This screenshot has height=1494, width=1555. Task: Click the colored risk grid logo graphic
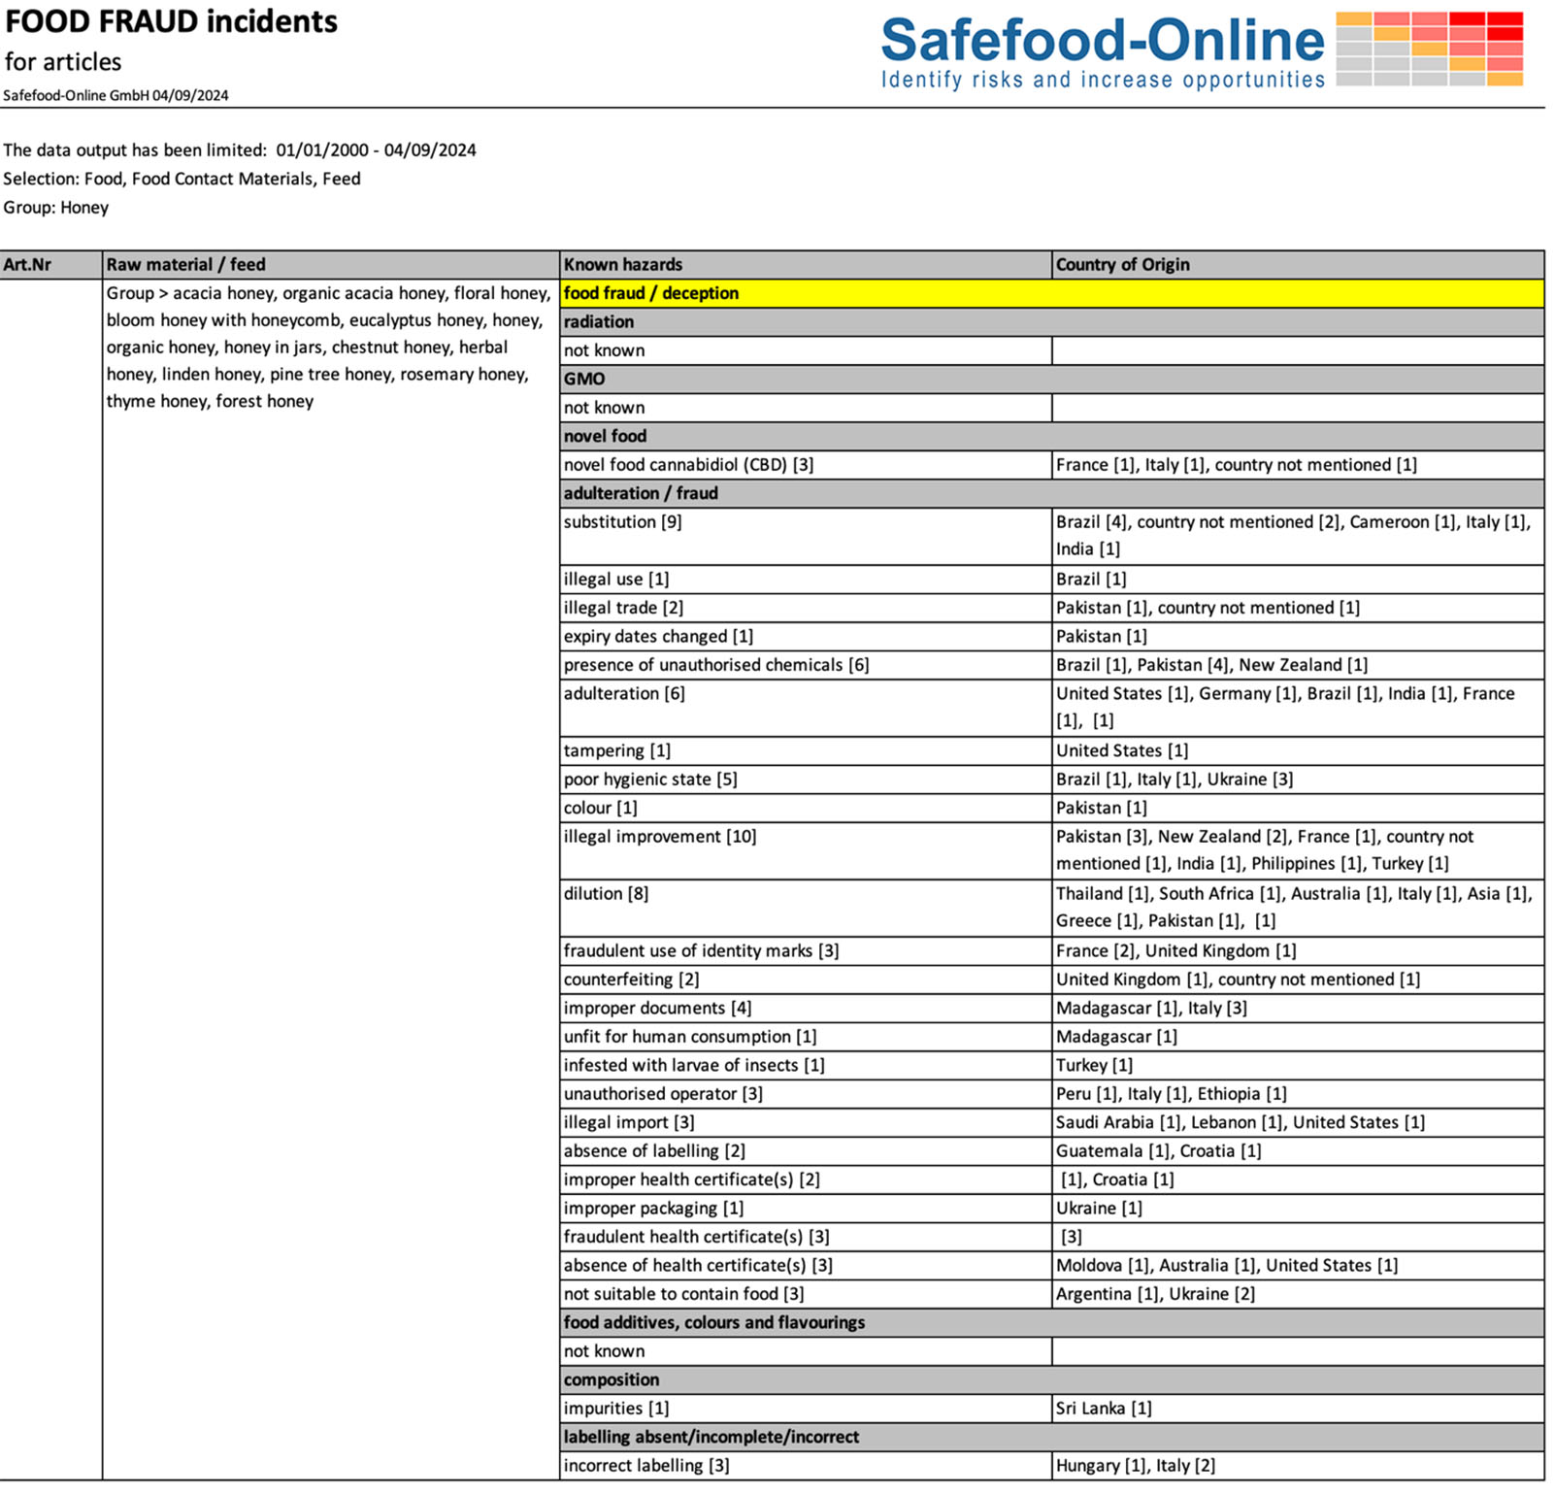pos(1429,50)
